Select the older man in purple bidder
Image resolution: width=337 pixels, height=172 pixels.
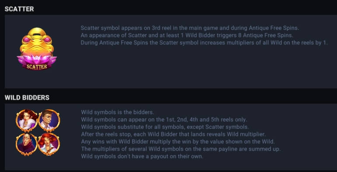(x=27, y=144)
